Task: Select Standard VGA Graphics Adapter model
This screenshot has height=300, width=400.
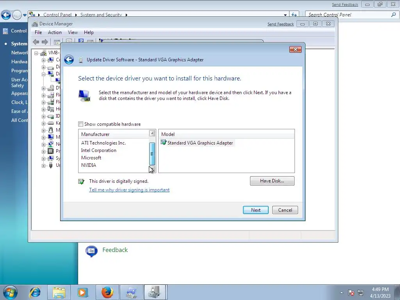Action: click(x=197, y=143)
